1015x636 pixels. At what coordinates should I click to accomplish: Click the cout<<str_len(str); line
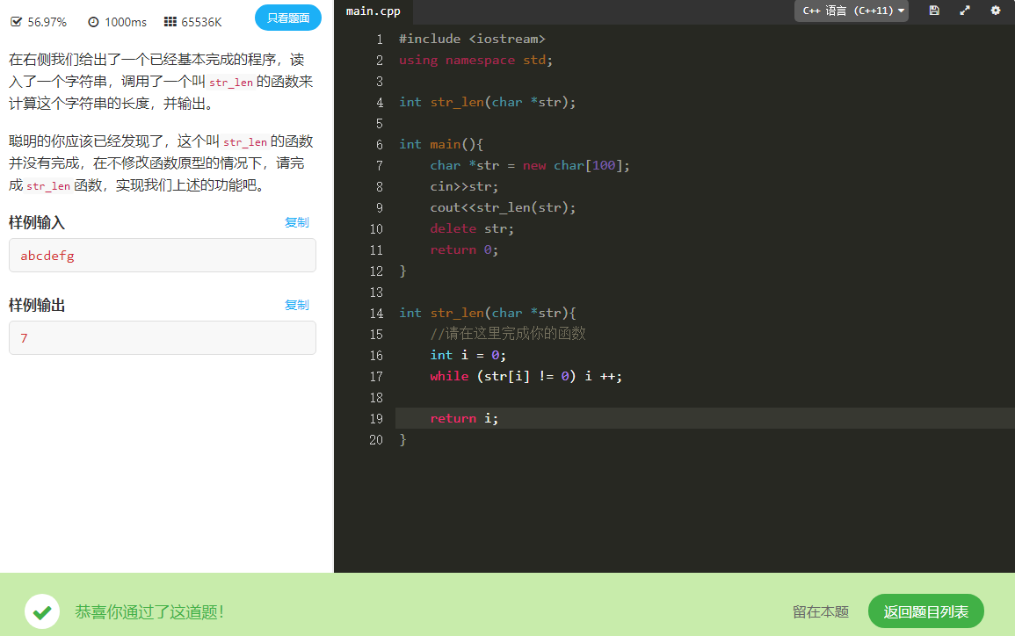click(503, 207)
